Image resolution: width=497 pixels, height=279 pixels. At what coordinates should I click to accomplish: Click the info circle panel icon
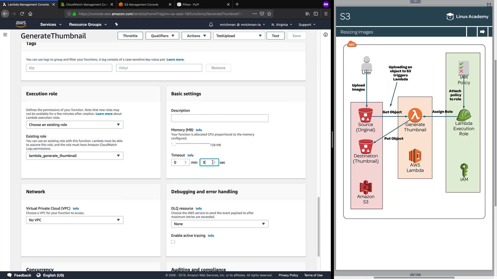pos(326,35)
